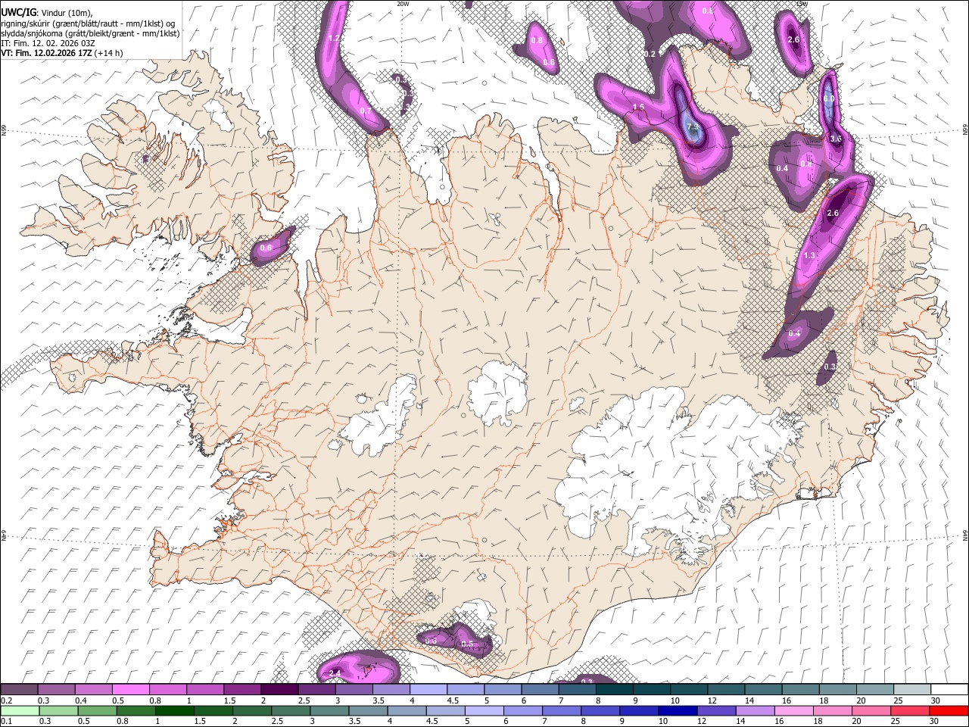Pick the bright pink swatch between 0.5 and 0.8
The image size is (969, 727).
(130, 690)
